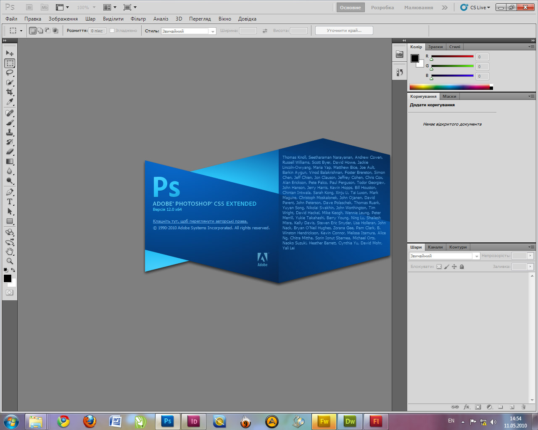Switch to the Маски tab
The height and width of the screenshot is (430, 538).
click(x=449, y=96)
